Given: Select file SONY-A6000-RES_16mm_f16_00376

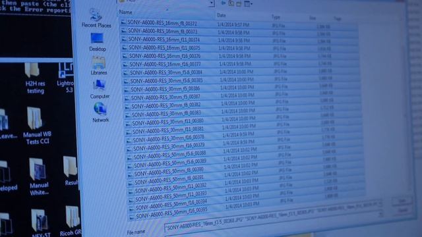Looking at the screenshot, I should coord(165,56).
